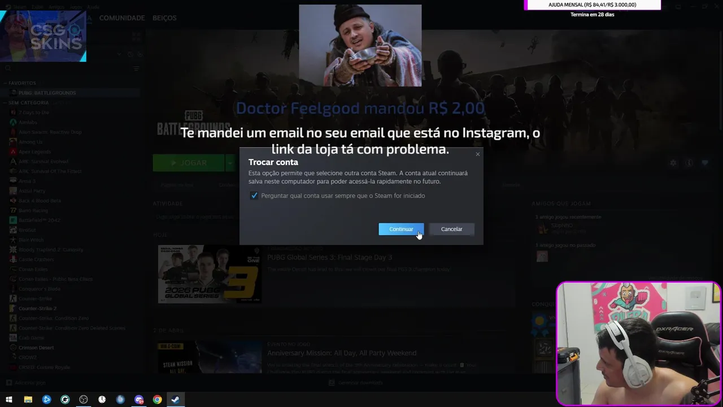Open the game settings gear icon

click(x=673, y=163)
